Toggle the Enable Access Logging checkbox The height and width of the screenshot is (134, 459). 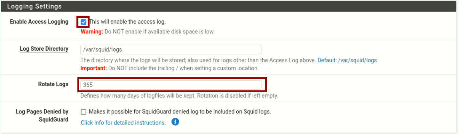click(83, 22)
